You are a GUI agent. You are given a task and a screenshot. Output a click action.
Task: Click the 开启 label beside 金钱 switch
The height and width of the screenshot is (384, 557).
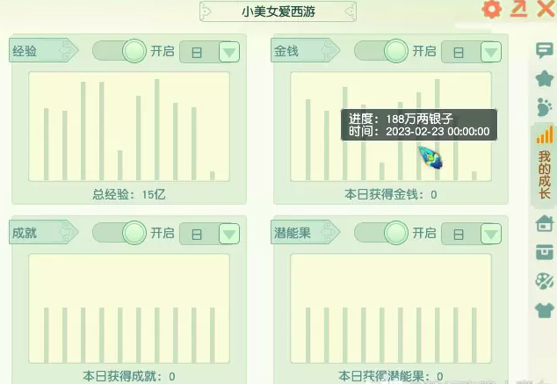[x=424, y=51]
